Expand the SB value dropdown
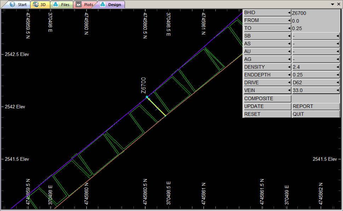 coord(337,36)
